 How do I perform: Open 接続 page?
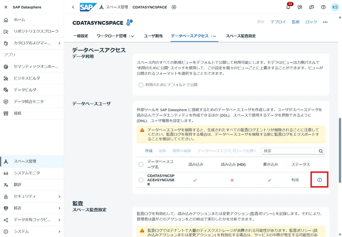click(32, 114)
